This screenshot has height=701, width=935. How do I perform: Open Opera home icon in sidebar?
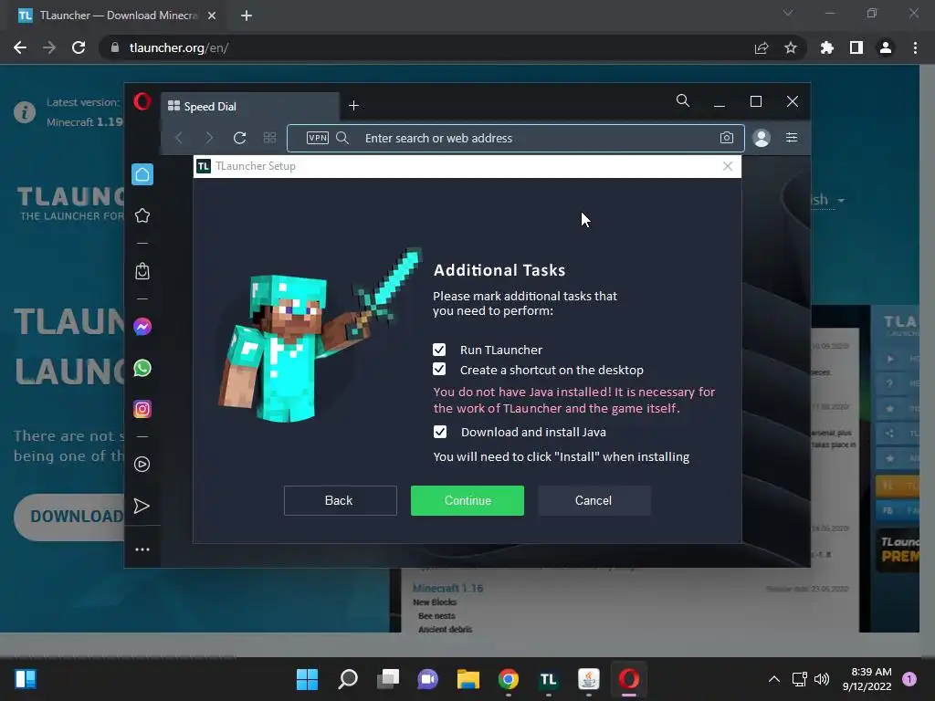(142, 174)
